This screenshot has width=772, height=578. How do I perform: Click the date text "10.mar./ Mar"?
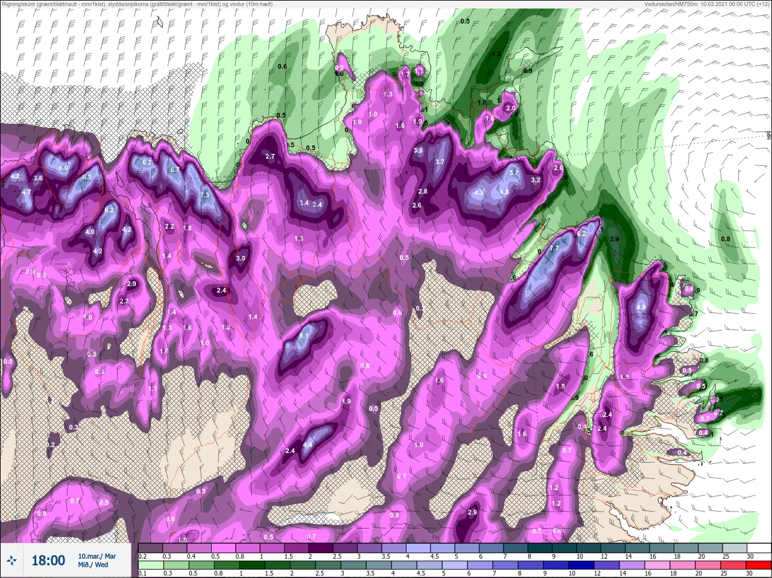97,556
